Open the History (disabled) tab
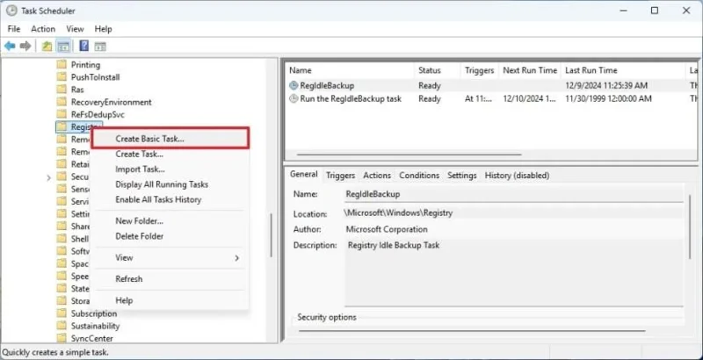The height and width of the screenshot is (360, 703). click(x=517, y=176)
